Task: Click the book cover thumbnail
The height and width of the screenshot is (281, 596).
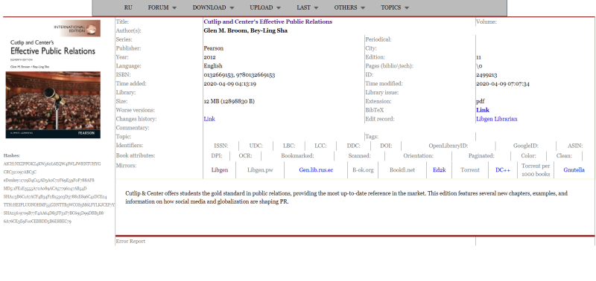Action: [53, 79]
